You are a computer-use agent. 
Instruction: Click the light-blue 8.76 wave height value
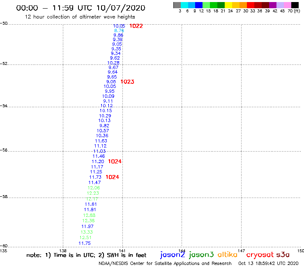(119, 30)
